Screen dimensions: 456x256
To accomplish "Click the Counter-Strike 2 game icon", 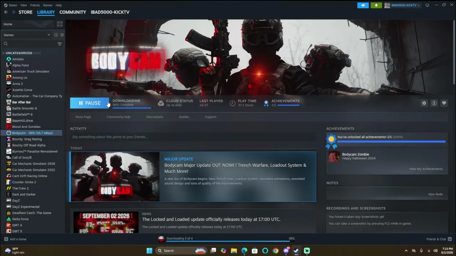I will click(9, 182).
